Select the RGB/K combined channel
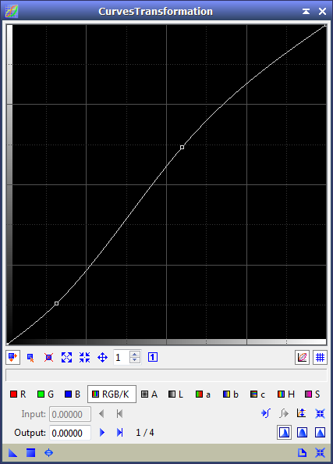Image resolution: width=333 pixels, height=464 pixels. [x=112, y=394]
